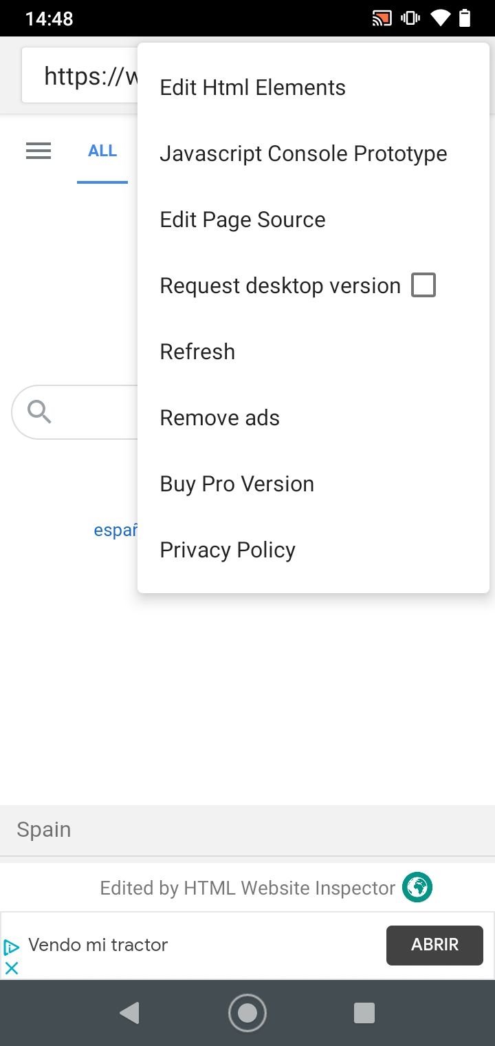495x1046 pixels.
Task: Tap the Android back navigation icon
Action: click(129, 1013)
